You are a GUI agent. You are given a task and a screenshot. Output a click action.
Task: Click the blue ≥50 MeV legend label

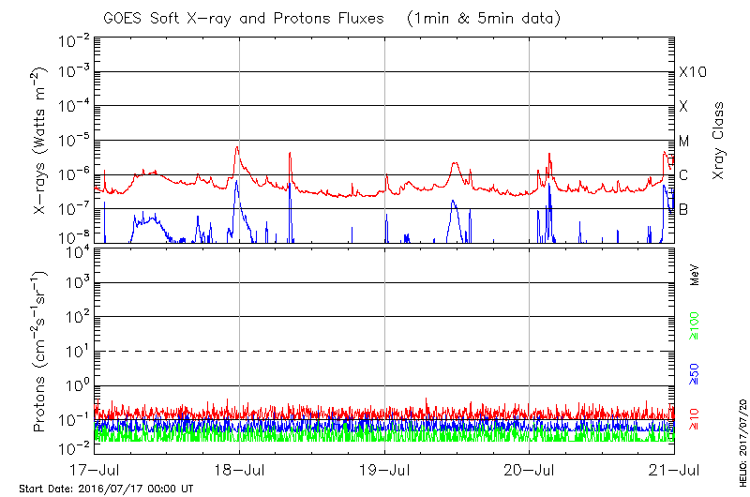pyautogui.click(x=695, y=376)
